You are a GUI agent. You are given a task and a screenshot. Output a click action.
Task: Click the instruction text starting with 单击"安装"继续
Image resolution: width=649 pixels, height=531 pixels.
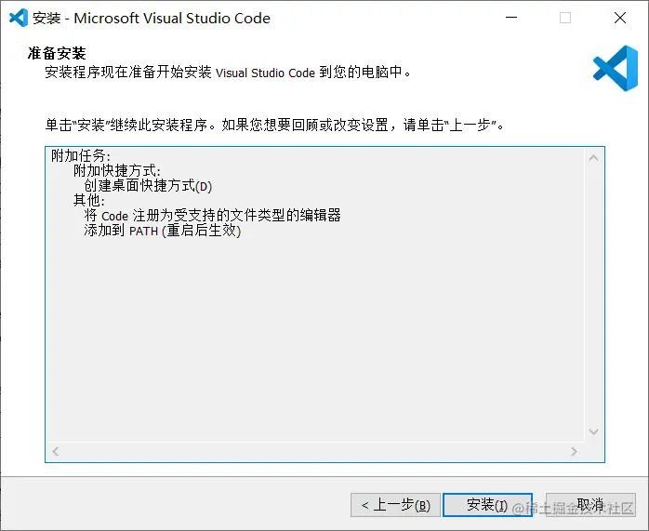click(274, 125)
